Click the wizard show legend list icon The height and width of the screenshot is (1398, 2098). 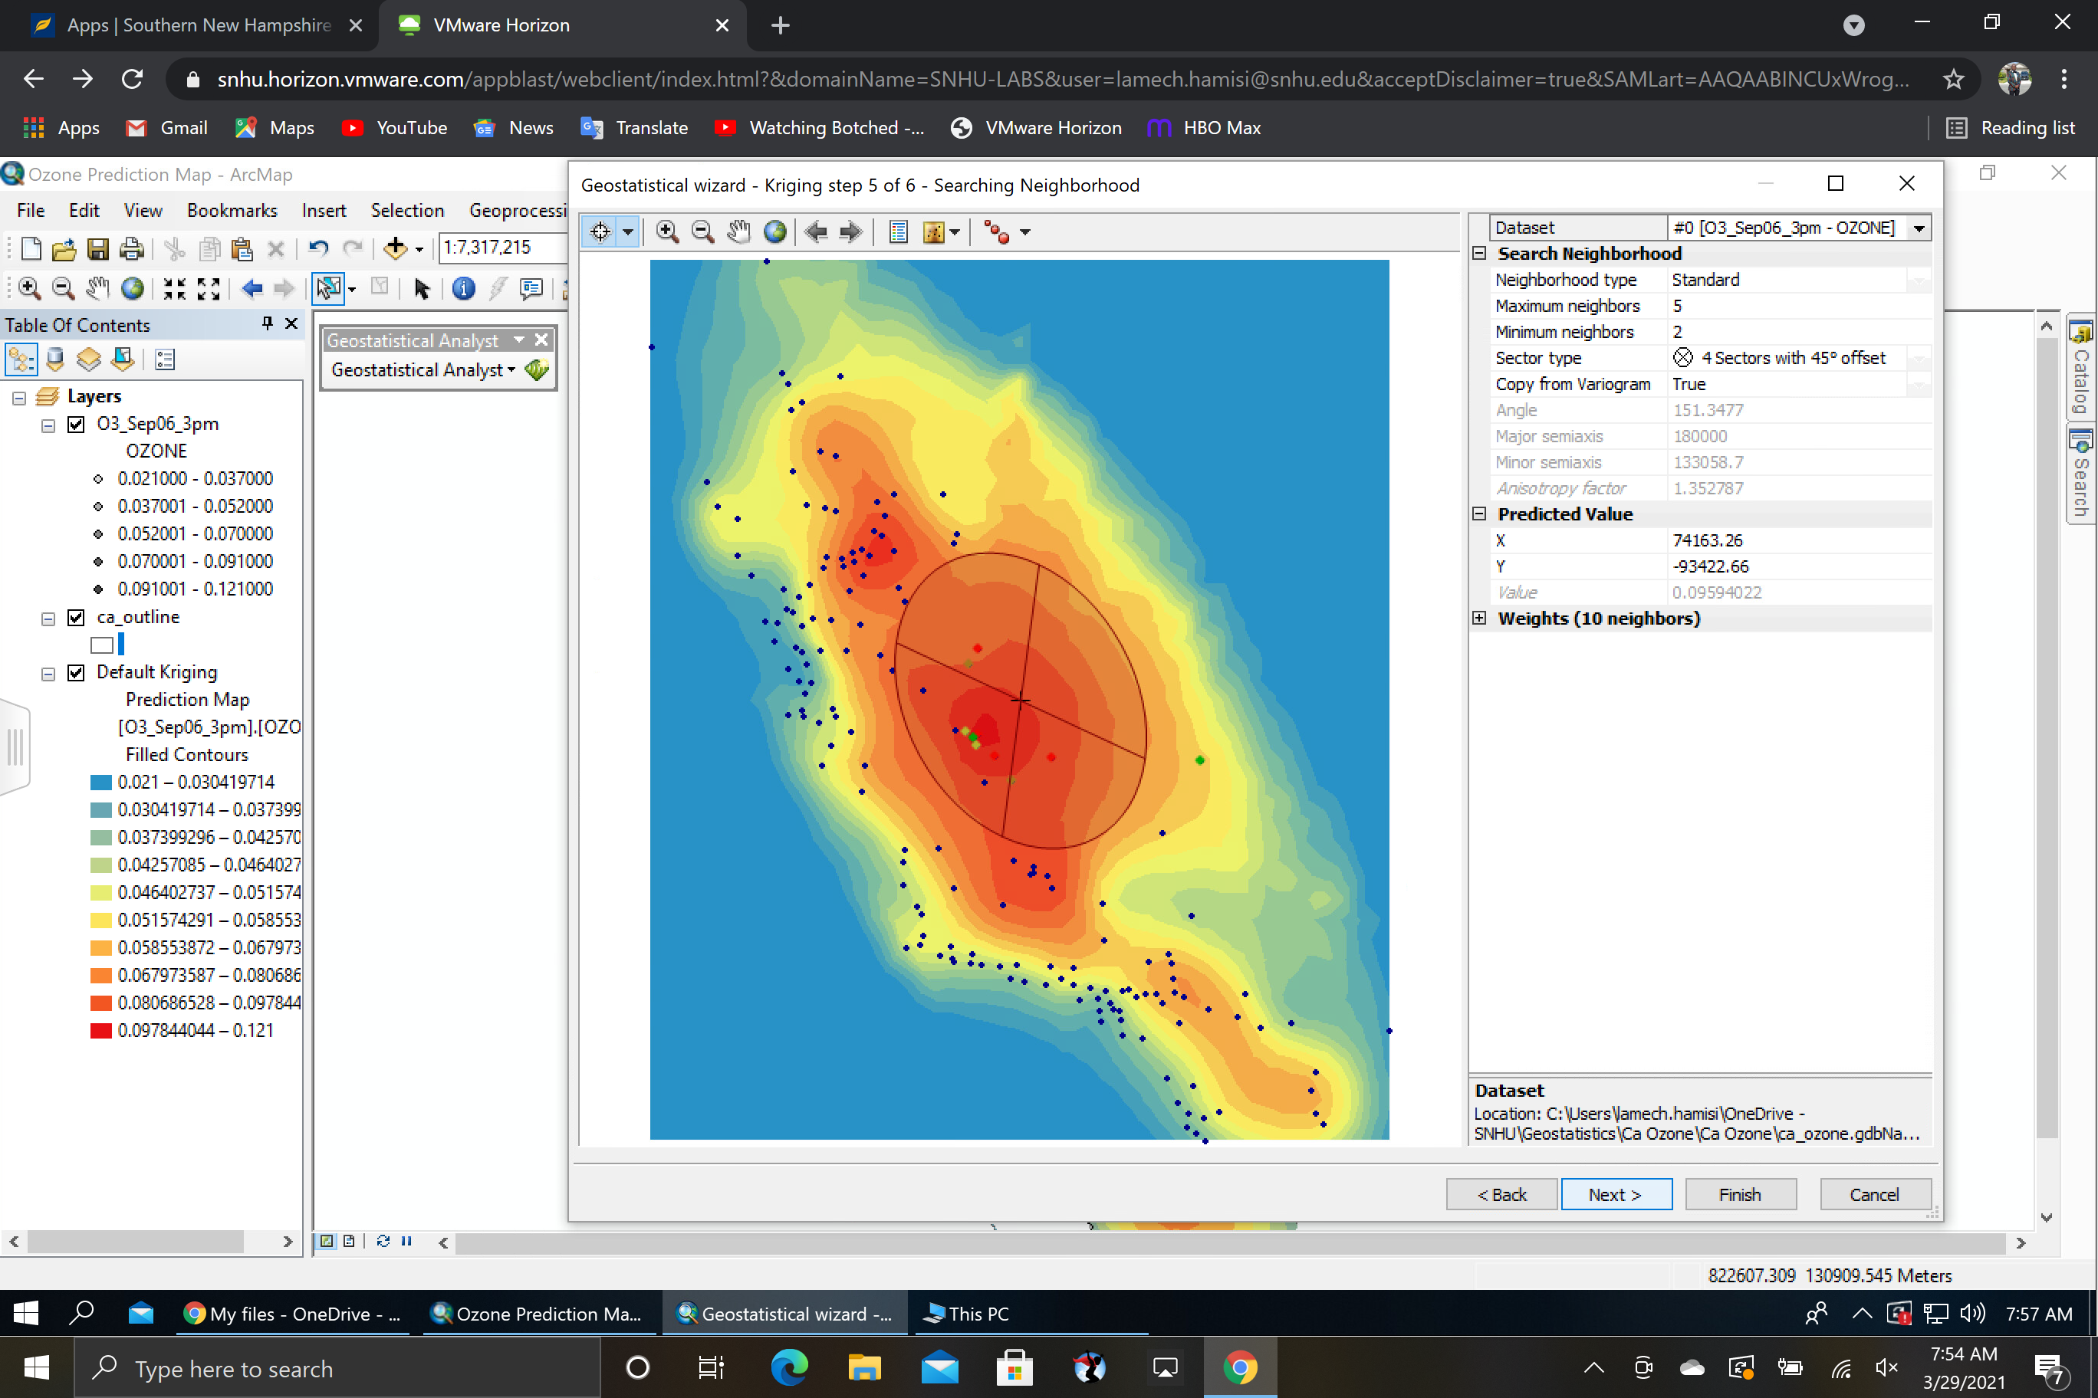coord(898,231)
